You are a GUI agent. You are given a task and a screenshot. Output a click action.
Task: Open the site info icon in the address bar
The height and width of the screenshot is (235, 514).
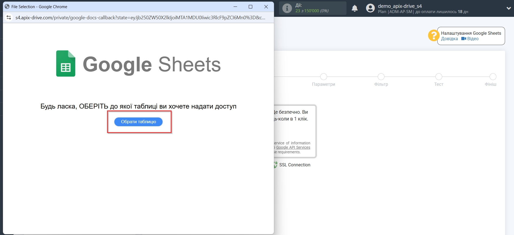9,18
